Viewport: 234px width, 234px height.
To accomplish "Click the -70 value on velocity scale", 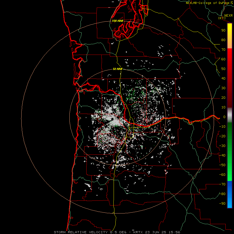I will tap(222, 184).
